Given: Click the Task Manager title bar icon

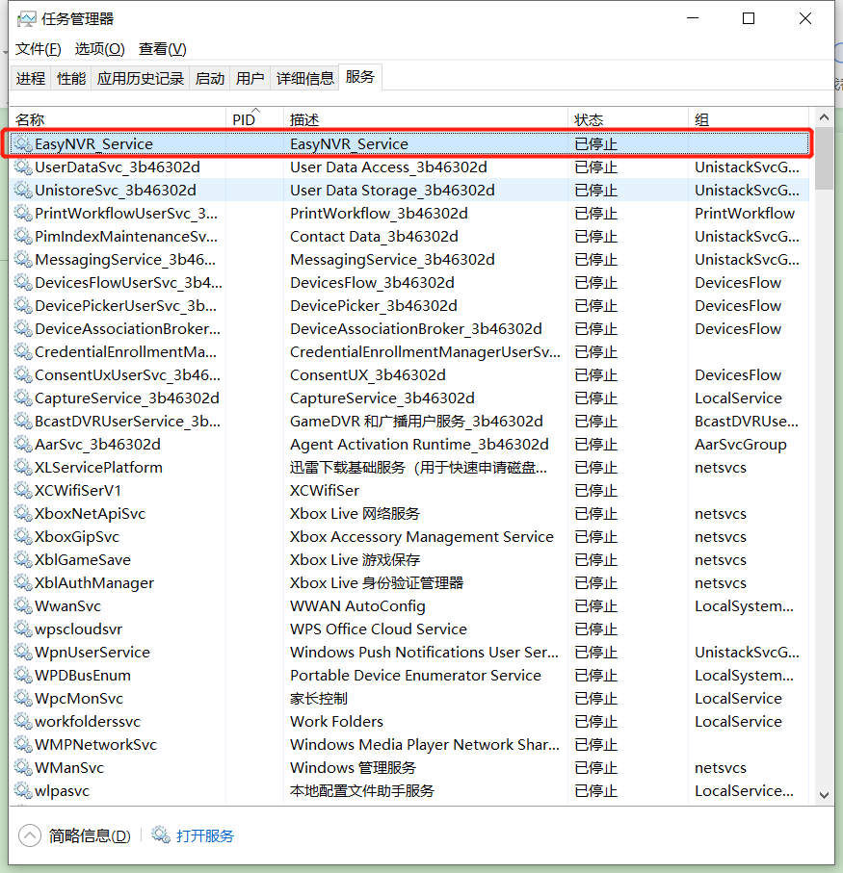Looking at the screenshot, I should tap(26, 19).
